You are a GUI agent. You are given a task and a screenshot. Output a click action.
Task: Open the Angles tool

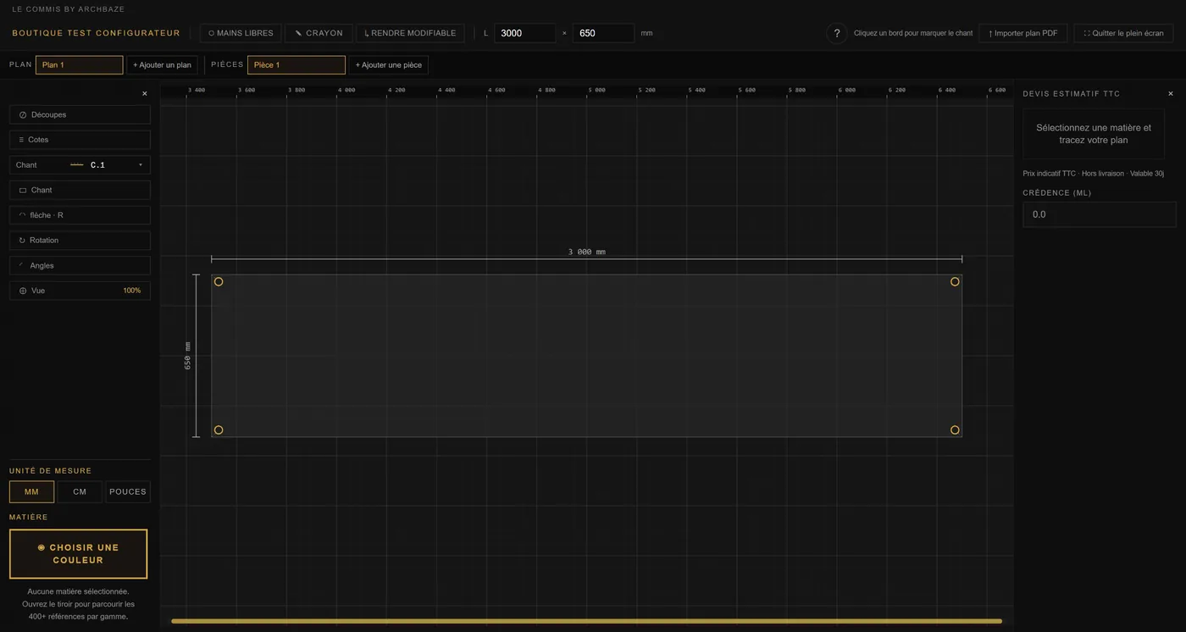(80, 265)
